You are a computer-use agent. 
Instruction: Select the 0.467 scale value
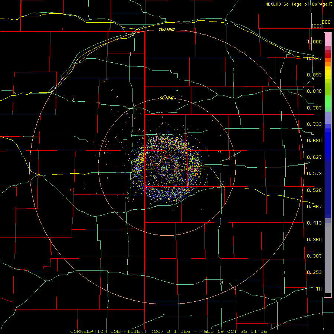pos(314,207)
